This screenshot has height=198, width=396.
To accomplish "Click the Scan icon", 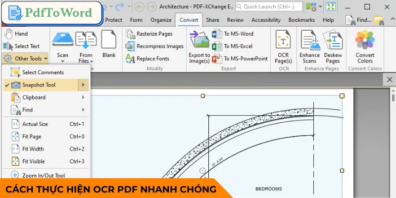I will 63,40.
